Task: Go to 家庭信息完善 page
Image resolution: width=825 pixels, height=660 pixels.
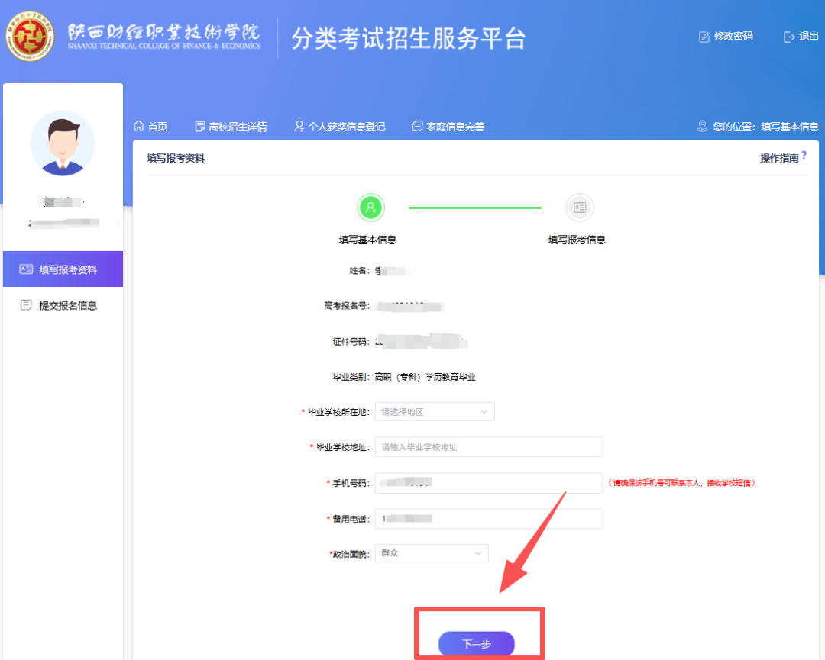Action: (448, 127)
